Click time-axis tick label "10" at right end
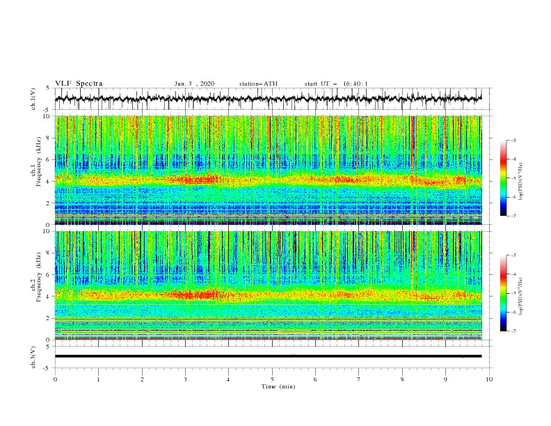 pos(489,379)
